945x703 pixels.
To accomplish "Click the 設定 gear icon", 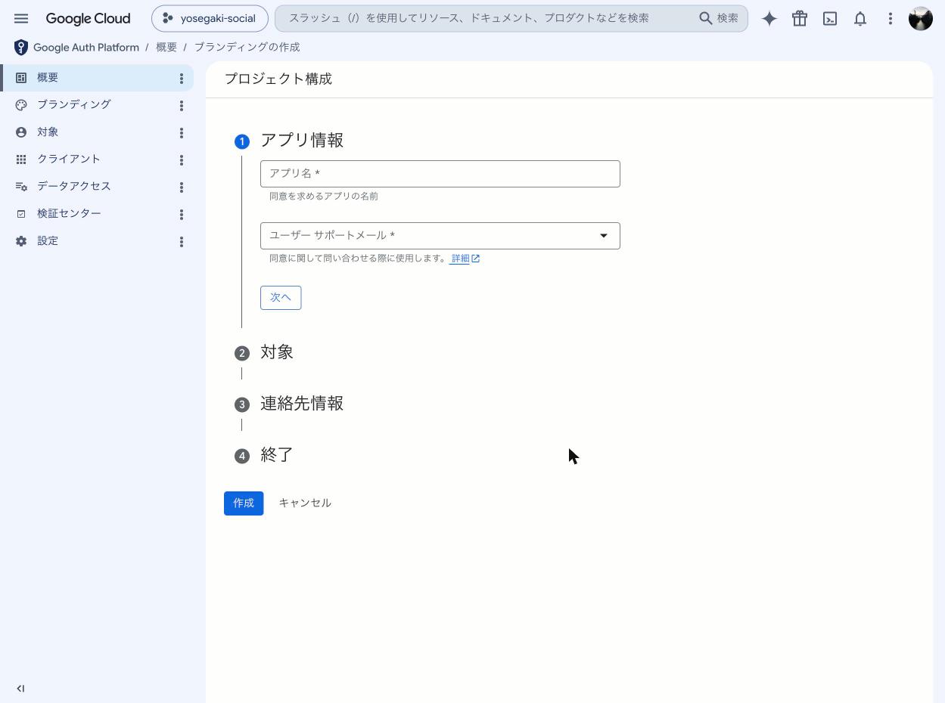I will 21,241.
